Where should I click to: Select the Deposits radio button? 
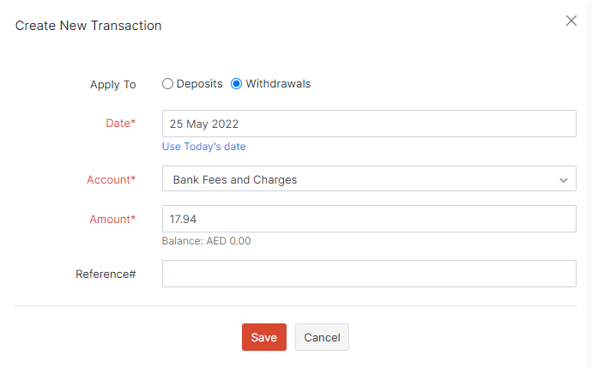click(x=168, y=84)
